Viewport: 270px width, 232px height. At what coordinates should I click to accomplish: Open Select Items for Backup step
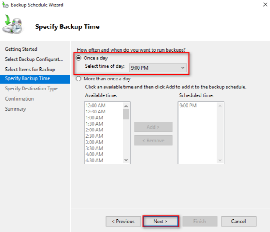30,70
